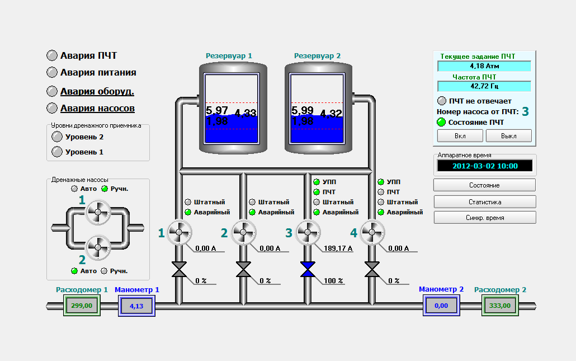Click Резервуар 1 tank level gauge
Image resolution: width=576 pixels, height=361 pixels.
pyautogui.click(x=232, y=108)
